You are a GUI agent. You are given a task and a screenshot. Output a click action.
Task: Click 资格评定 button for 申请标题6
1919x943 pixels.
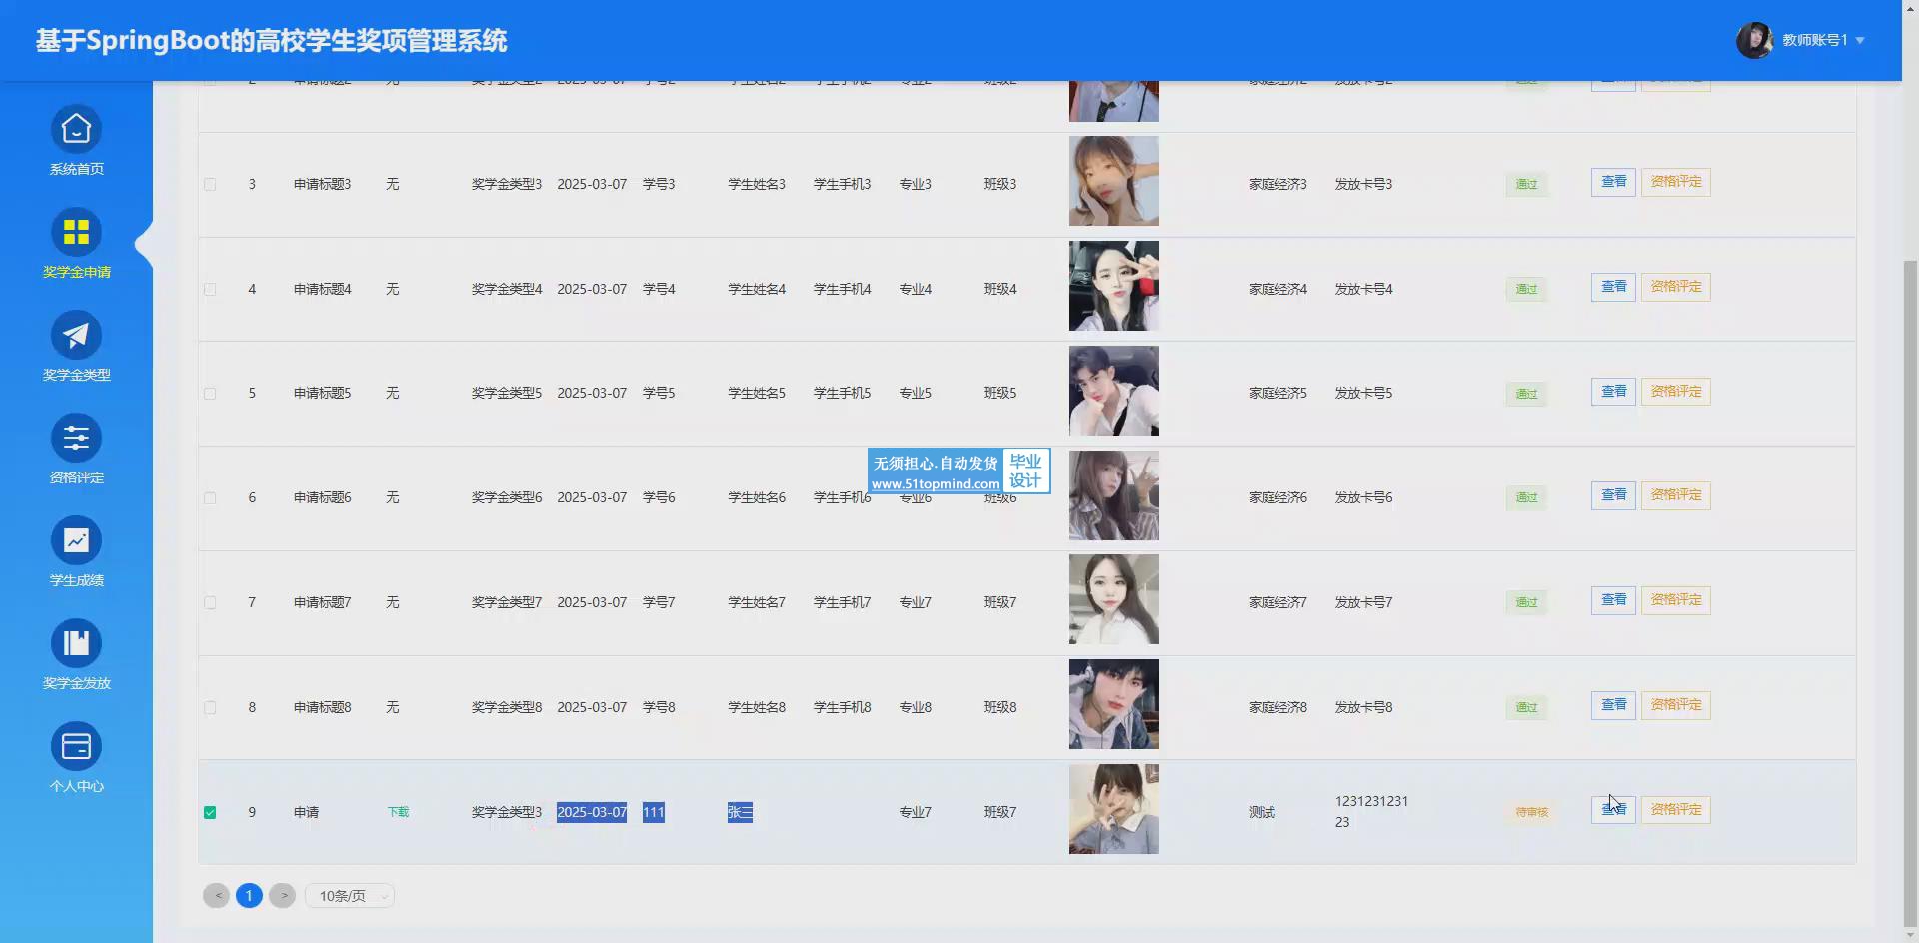(x=1675, y=495)
